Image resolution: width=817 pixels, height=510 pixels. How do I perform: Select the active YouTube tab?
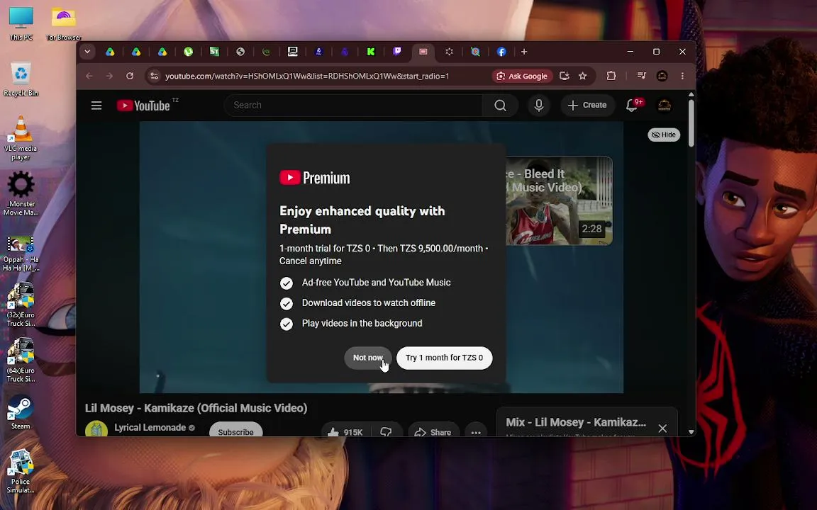(x=423, y=52)
